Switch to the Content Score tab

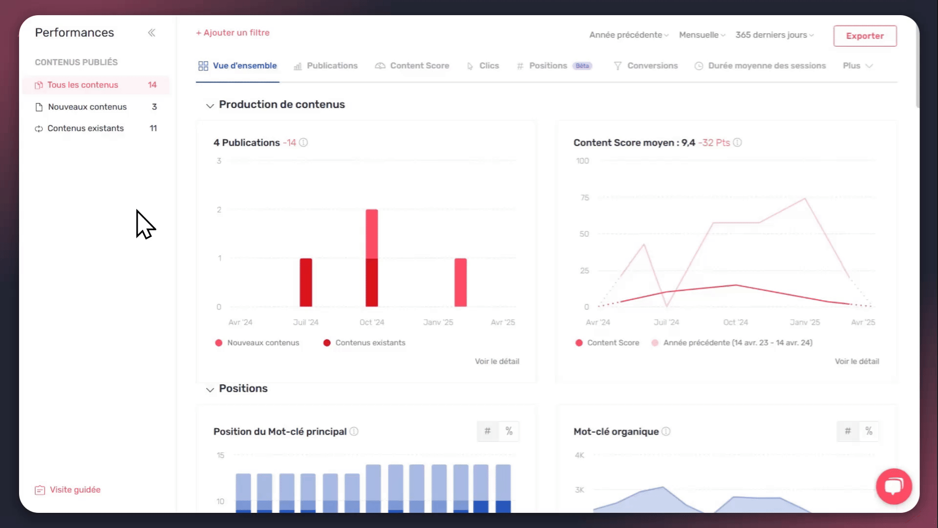pyautogui.click(x=412, y=66)
